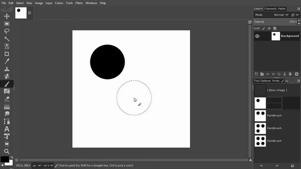Toggle lock alpha channel
This screenshot has width=301, height=169.
click(x=275, y=28)
